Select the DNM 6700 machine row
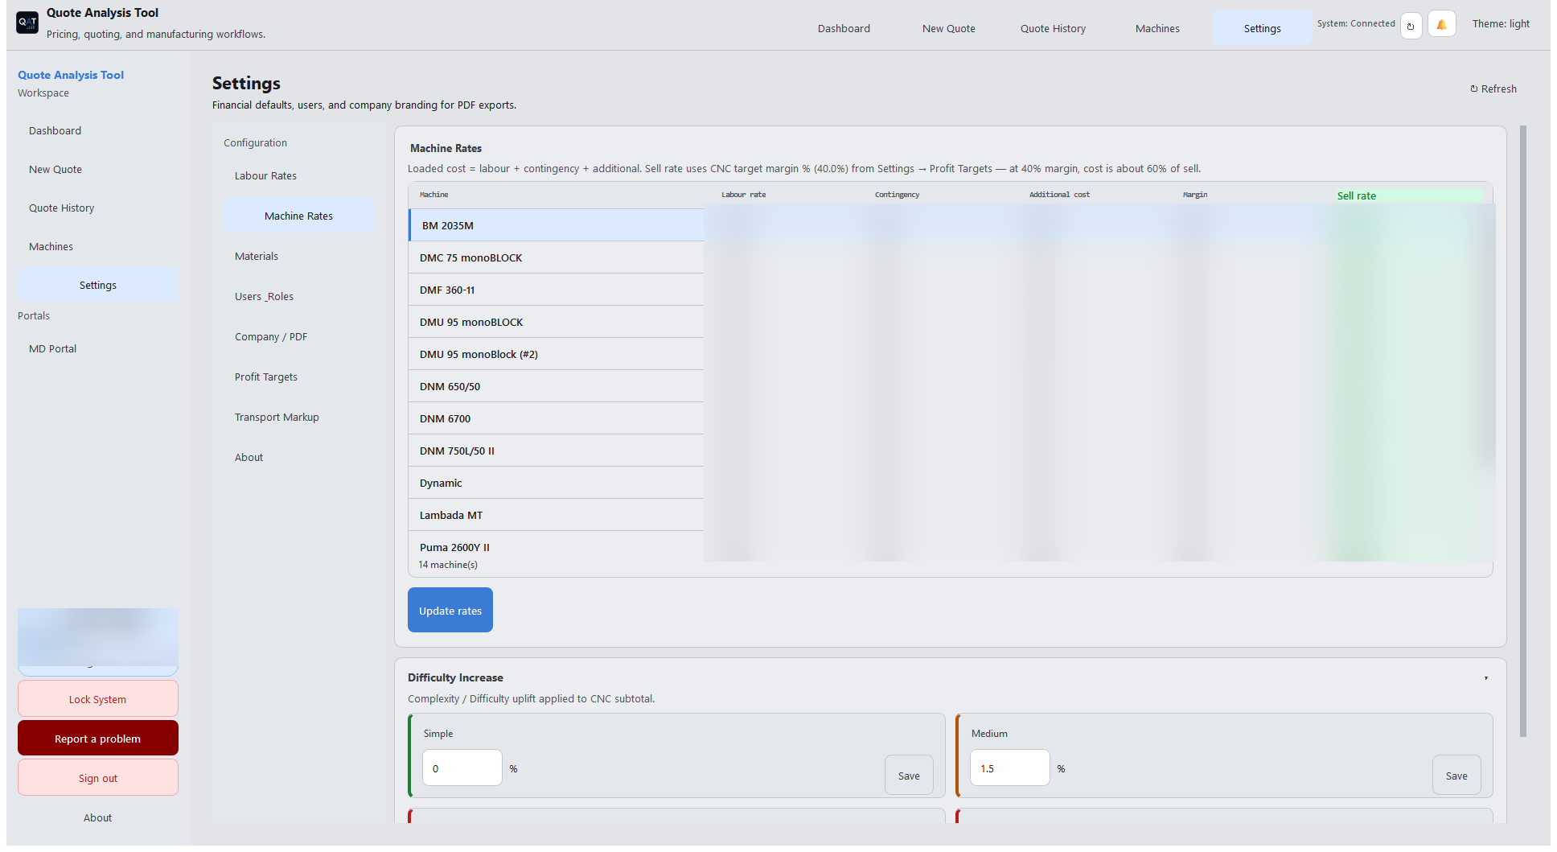 pos(951,418)
